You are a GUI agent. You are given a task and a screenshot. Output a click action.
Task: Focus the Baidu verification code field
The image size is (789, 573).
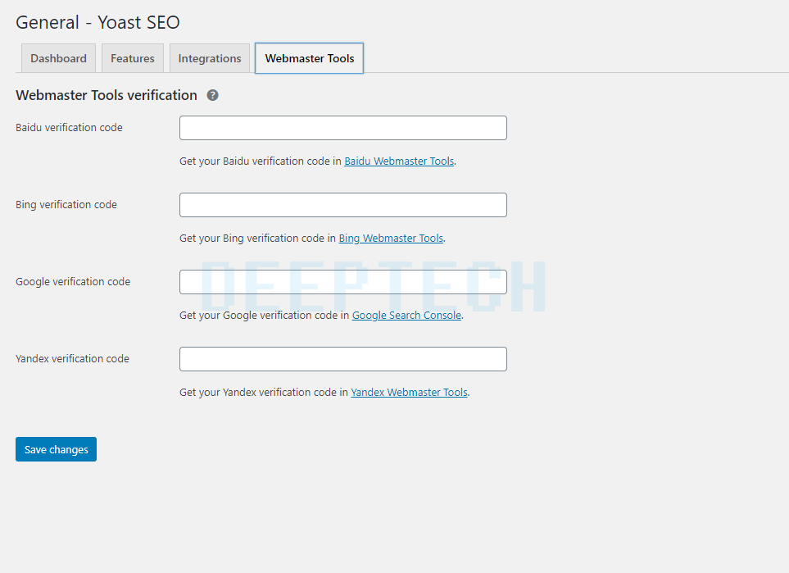tap(343, 128)
